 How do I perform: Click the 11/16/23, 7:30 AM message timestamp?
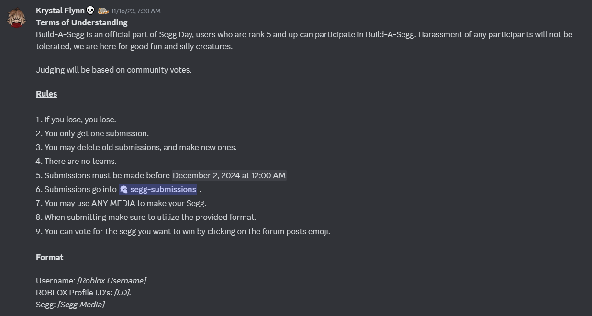pyautogui.click(x=136, y=11)
